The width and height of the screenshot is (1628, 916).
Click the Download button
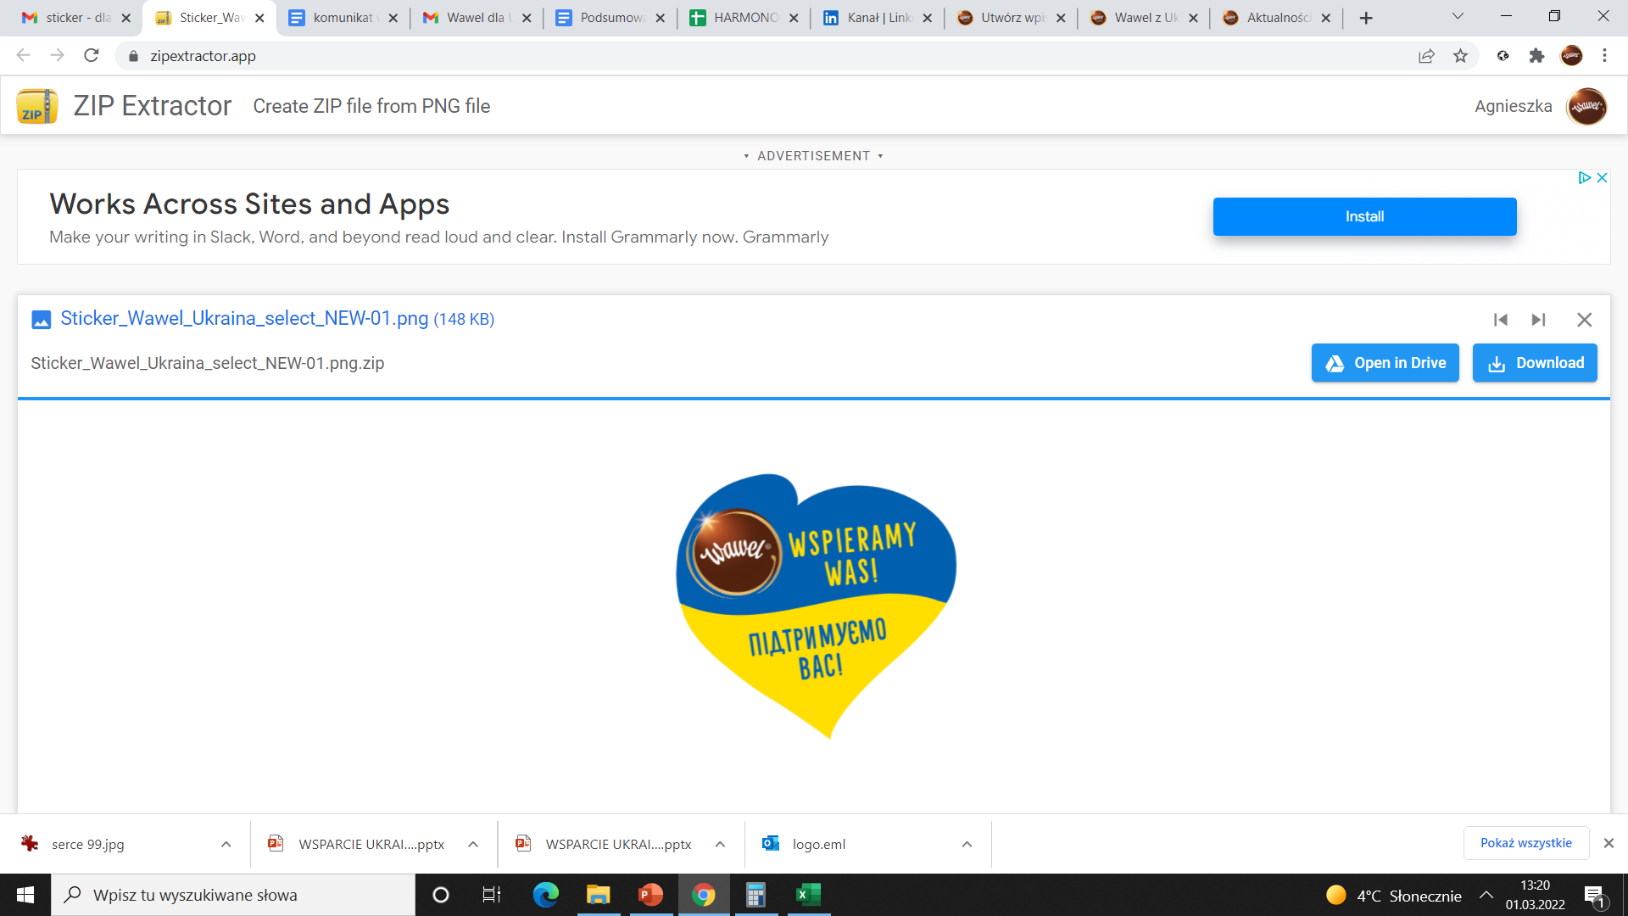pos(1534,363)
